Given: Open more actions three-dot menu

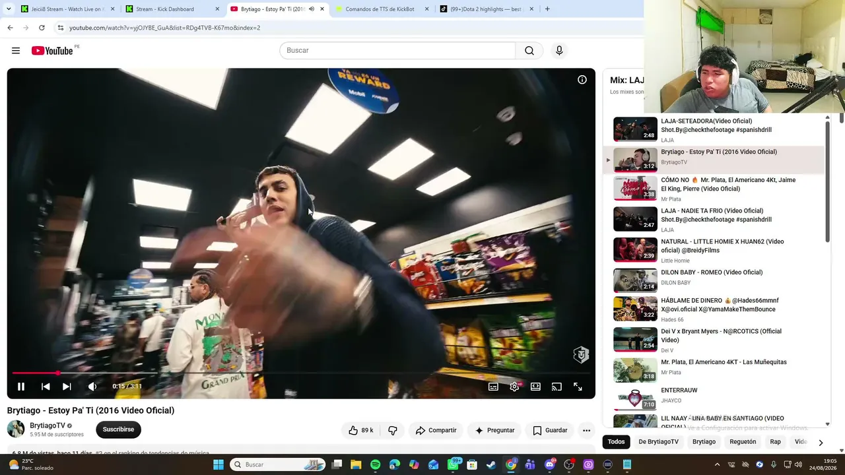Looking at the screenshot, I should click(586, 430).
